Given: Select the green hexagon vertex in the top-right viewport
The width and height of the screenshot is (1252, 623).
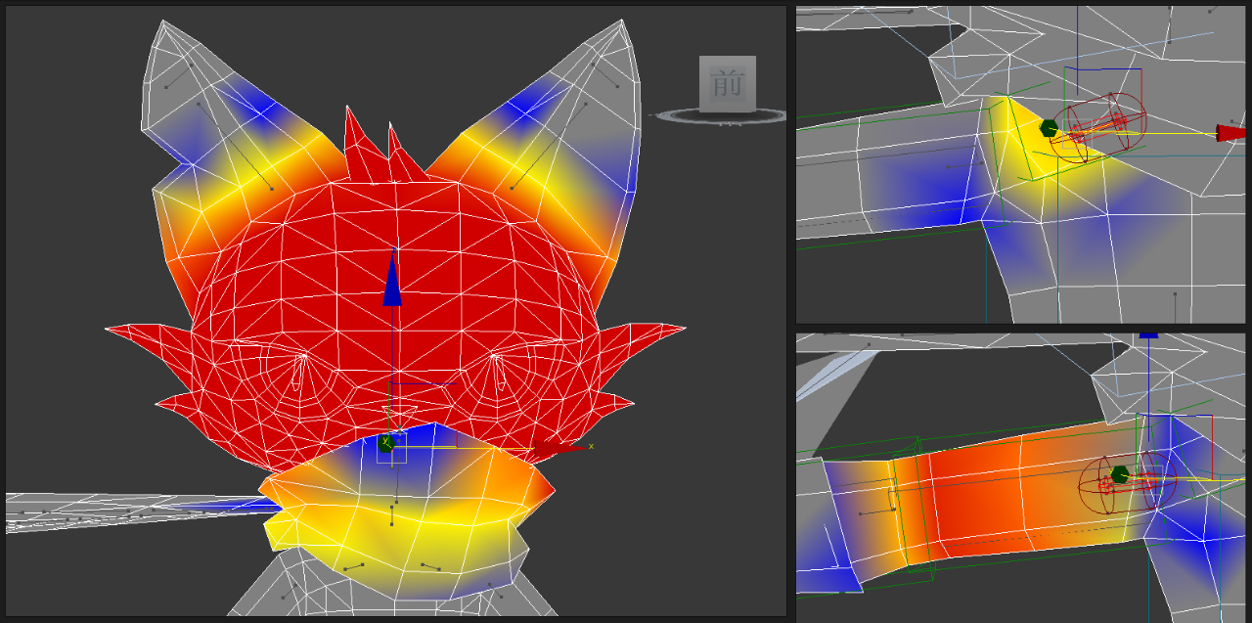Looking at the screenshot, I should coord(1049,128).
